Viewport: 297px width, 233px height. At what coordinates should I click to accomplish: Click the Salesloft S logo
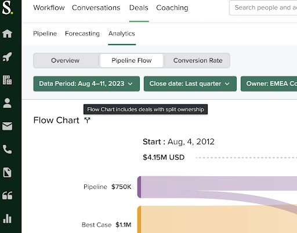(8, 8)
